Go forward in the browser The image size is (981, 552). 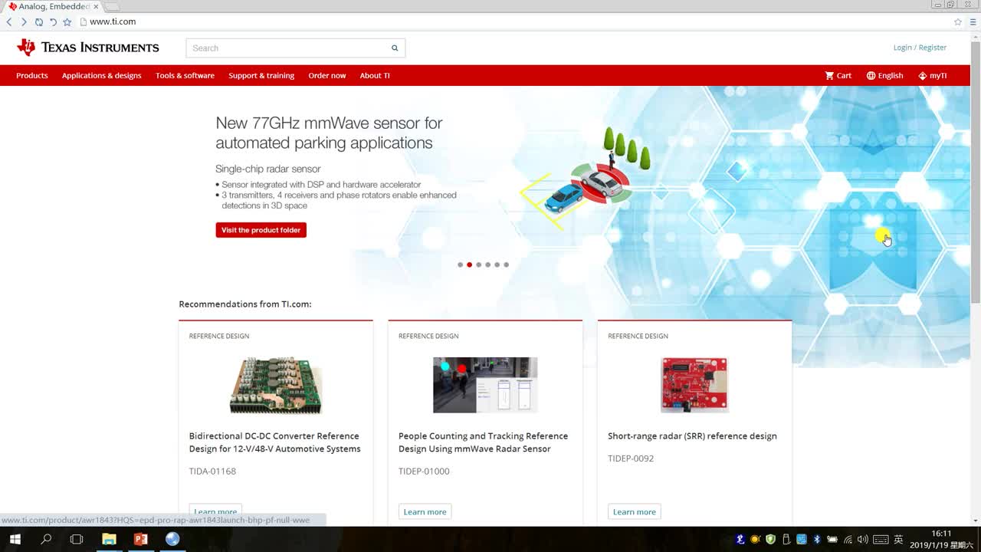24,22
